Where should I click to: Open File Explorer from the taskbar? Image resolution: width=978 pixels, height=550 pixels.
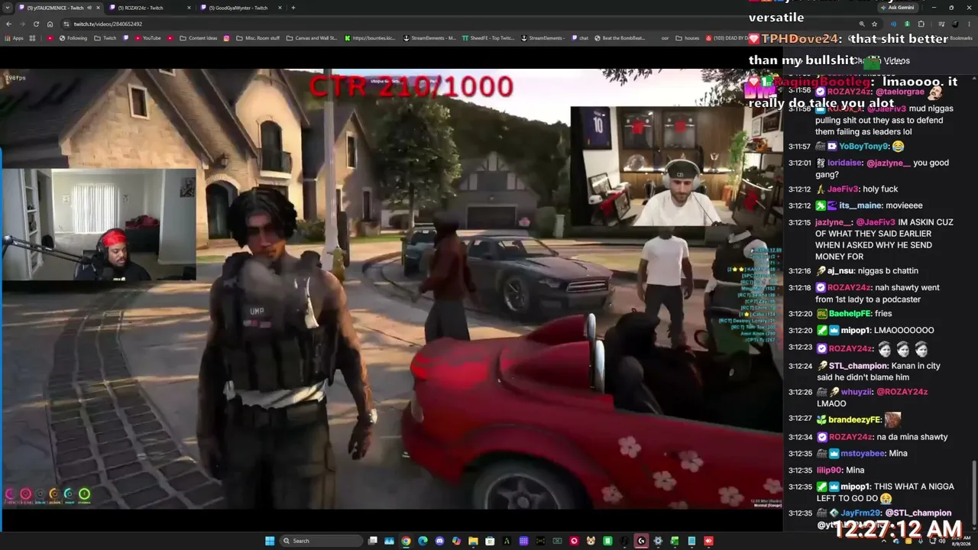tap(473, 541)
